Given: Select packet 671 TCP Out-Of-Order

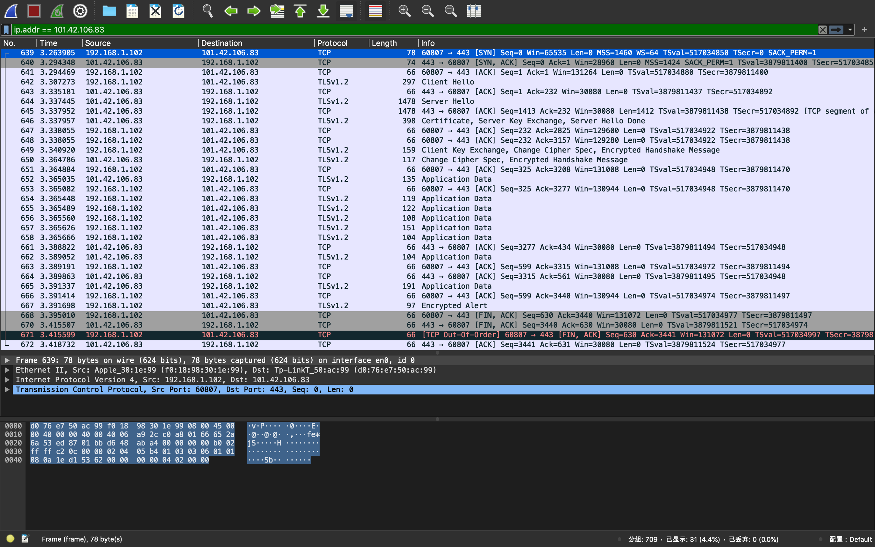Looking at the screenshot, I should (x=437, y=335).
